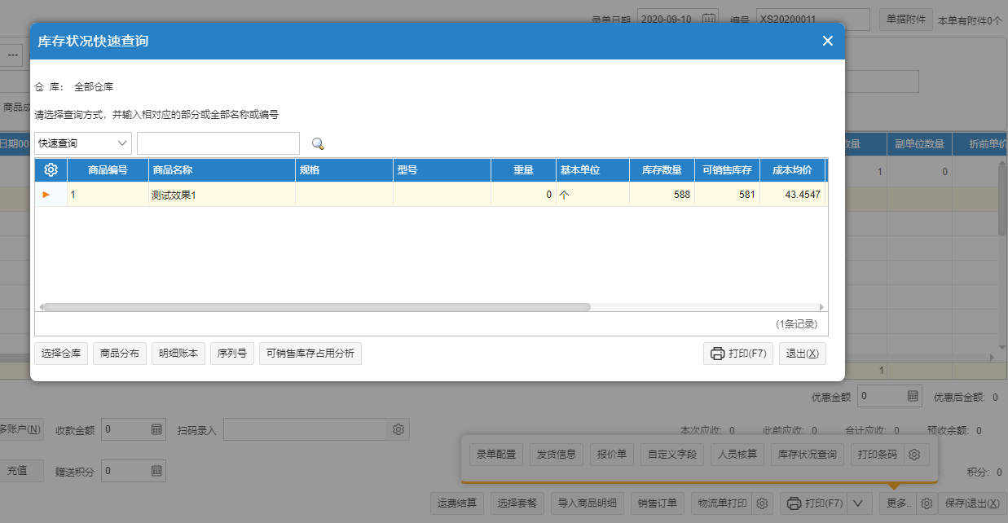Click the dialog 打印(F7) button
The width and height of the screenshot is (1008, 523).
[738, 354]
